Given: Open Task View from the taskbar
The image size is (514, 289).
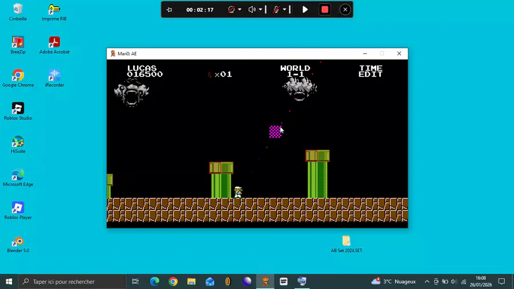Looking at the screenshot, I should pos(135,282).
